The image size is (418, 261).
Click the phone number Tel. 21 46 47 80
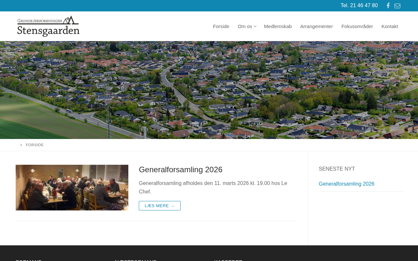click(x=359, y=6)
